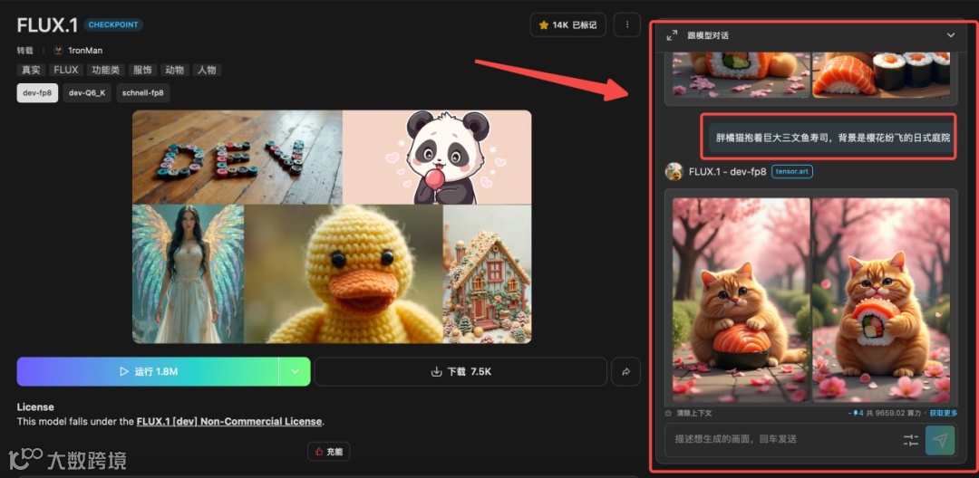Open the panda with lollipop thumbnail
Screen dimensions: 979x478
click(437, 157)
